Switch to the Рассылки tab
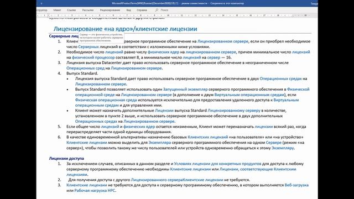This screenshot has height=199, width=354. (x=88, y=10)
